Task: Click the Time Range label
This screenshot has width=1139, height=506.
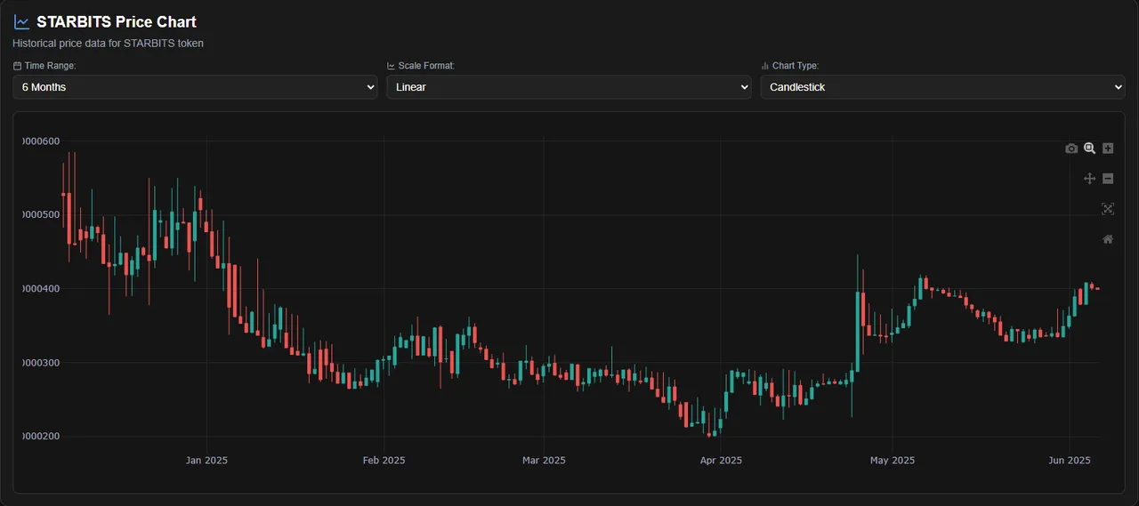Action: pos(51,66)
